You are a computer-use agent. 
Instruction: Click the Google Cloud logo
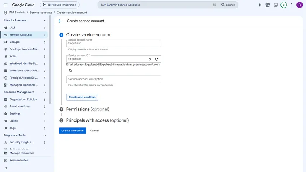(x=23, y=5)
